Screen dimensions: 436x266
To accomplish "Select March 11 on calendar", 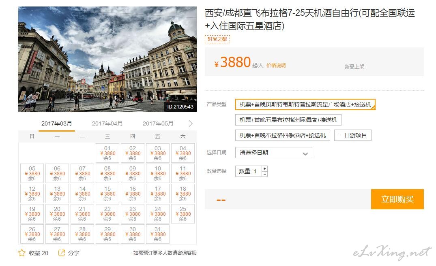I will pos(183,173).
